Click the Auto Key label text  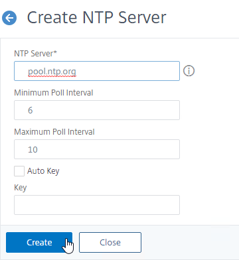coord(43,171)
